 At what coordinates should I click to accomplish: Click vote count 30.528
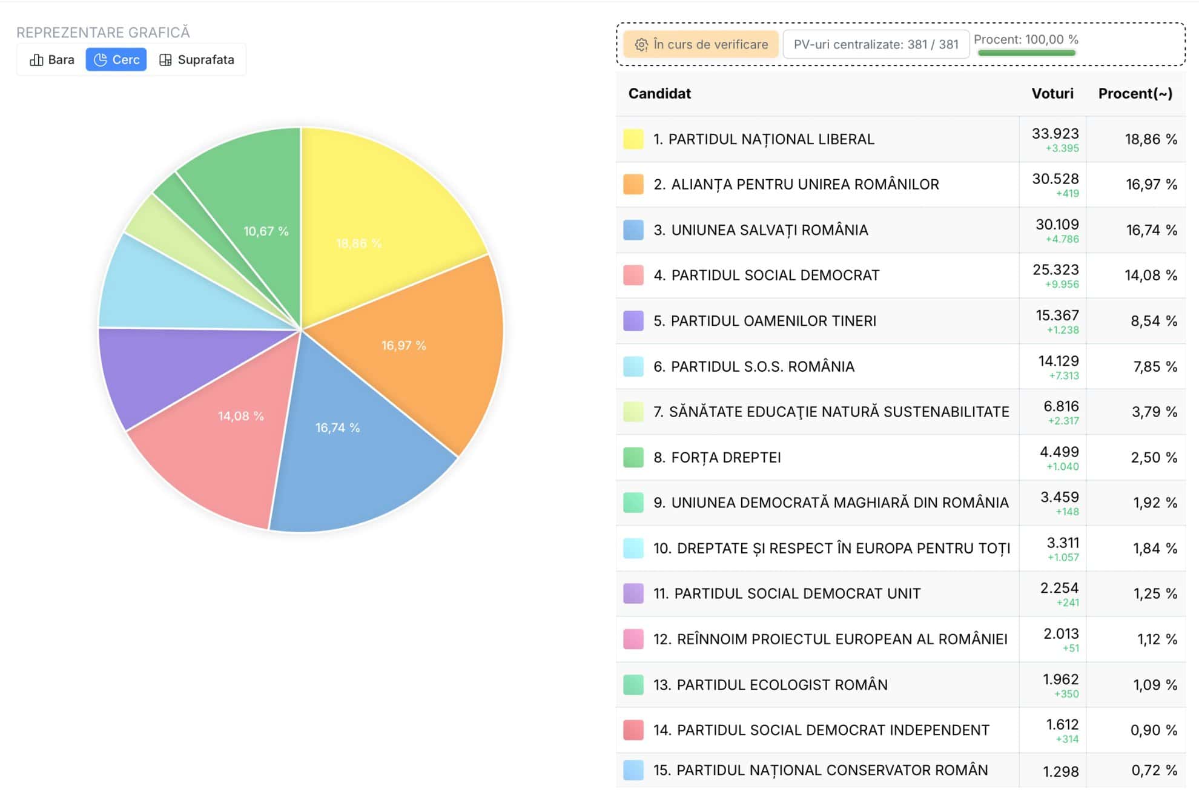tap(1055, 179)
